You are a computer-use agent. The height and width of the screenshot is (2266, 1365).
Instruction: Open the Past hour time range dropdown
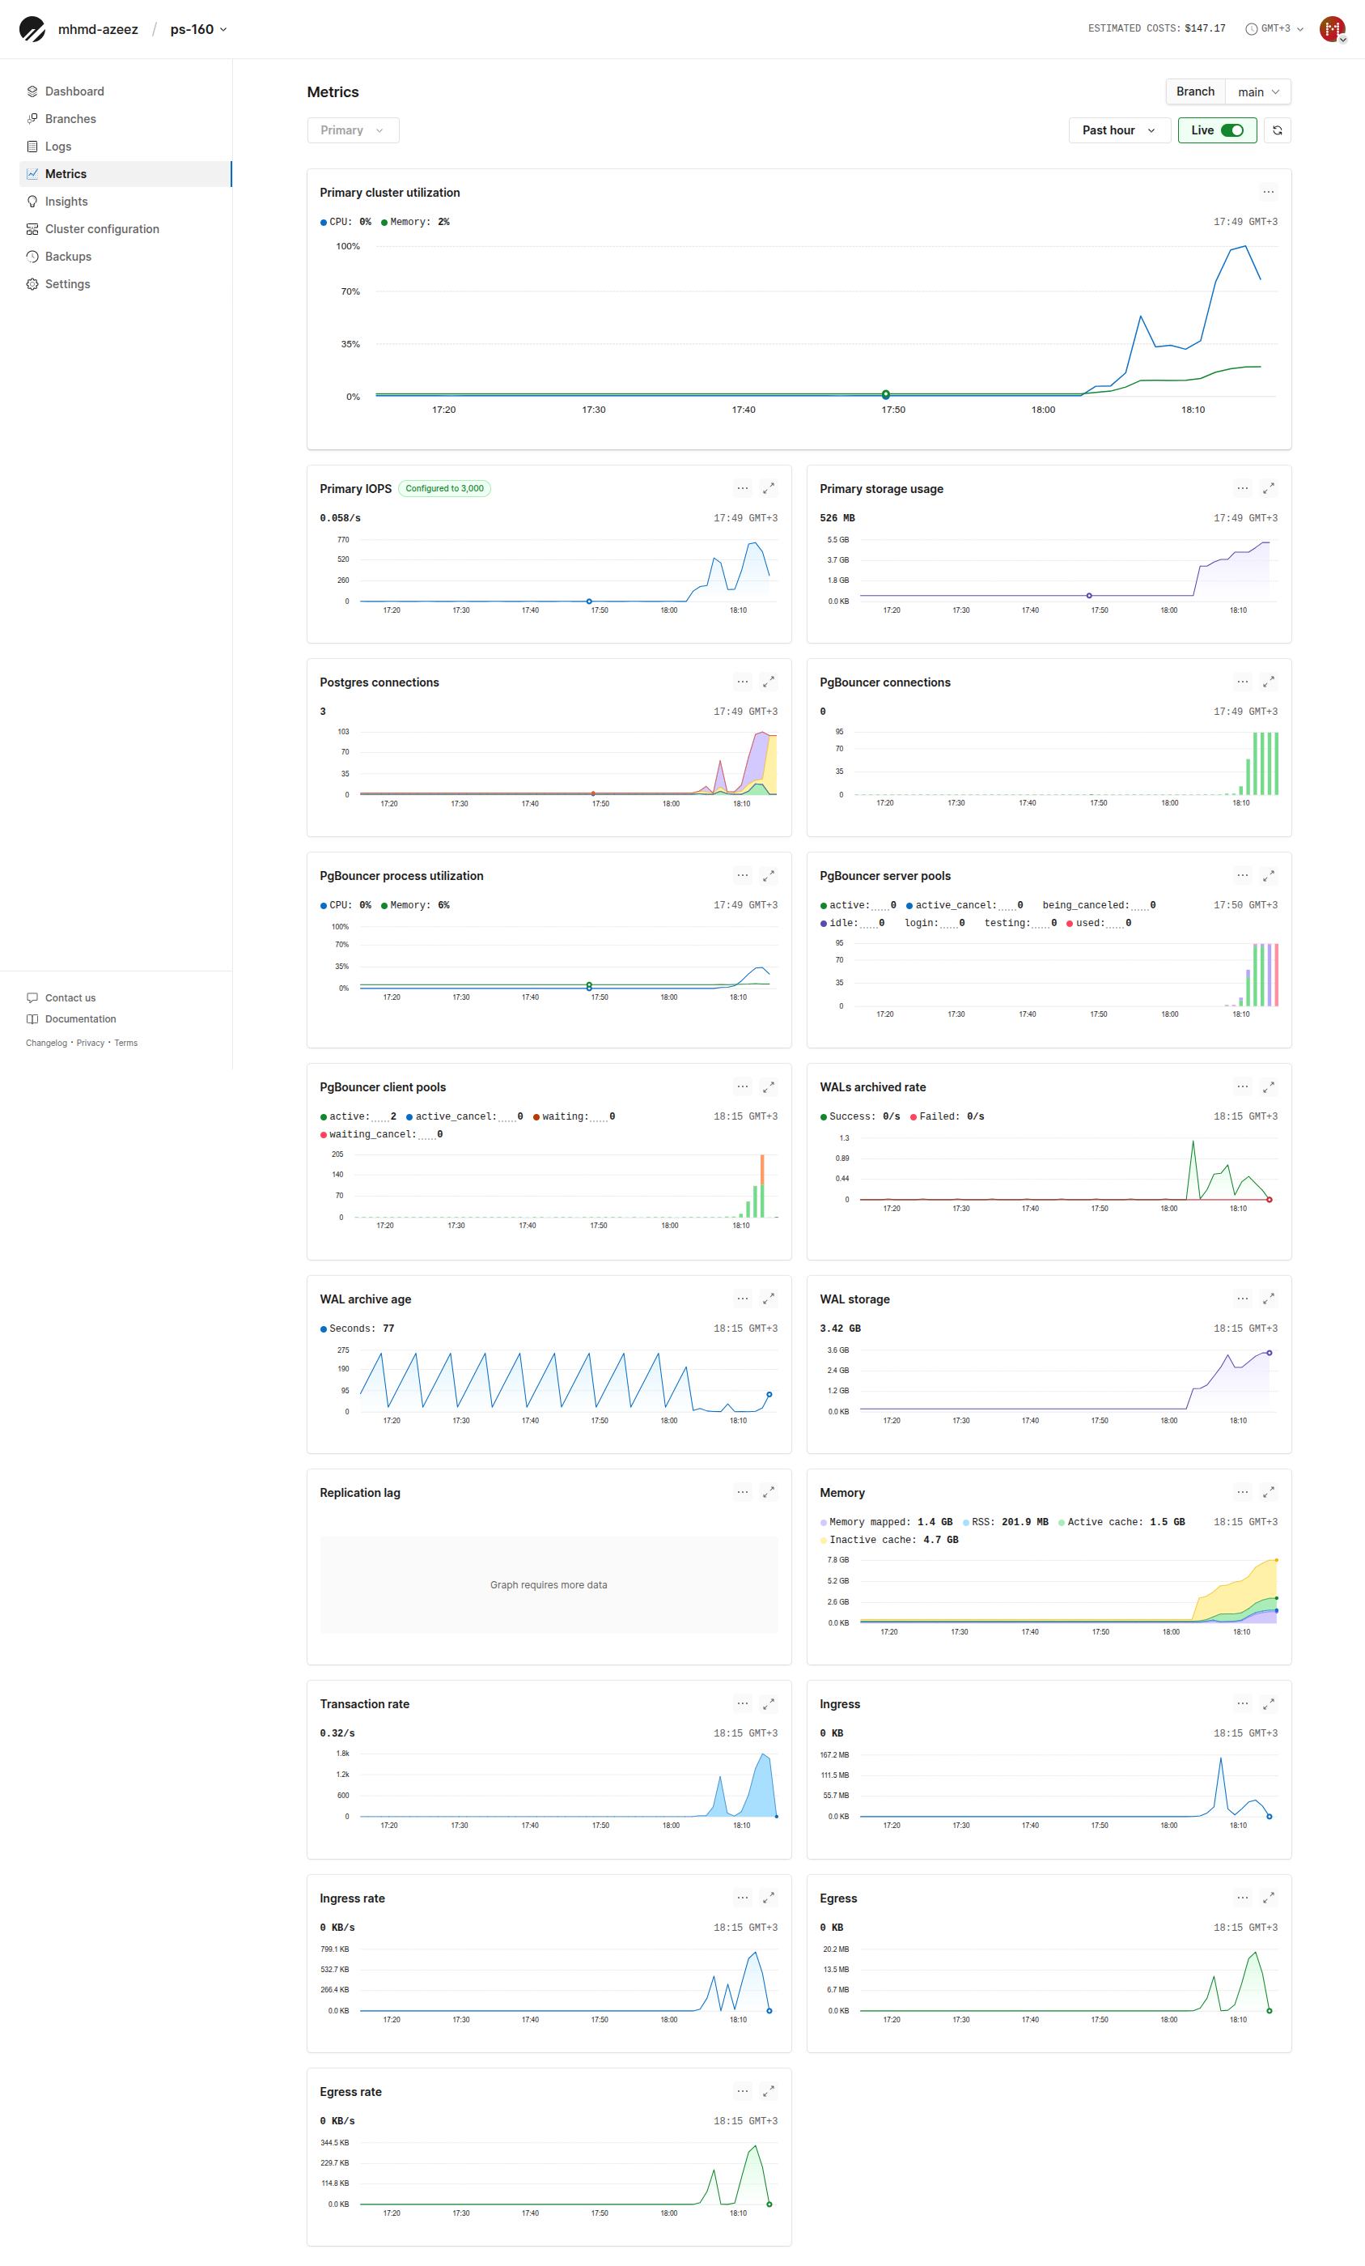tap(1117, 130)
